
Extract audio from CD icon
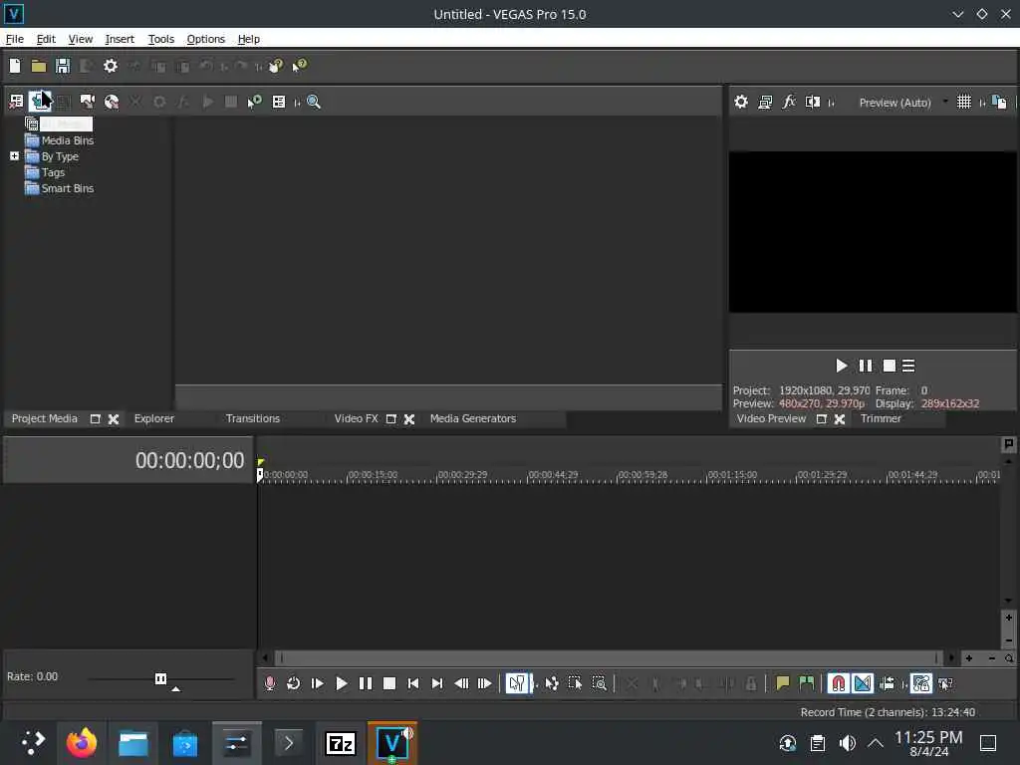(112, 102)
